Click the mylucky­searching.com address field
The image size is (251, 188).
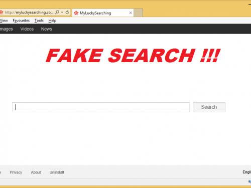pyautogui.click(x=29, y=13)
